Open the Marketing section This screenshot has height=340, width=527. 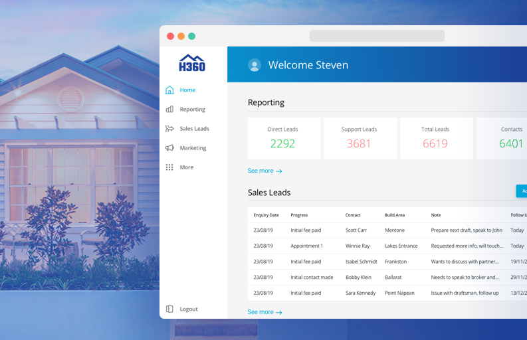click(x=193, y=148)
